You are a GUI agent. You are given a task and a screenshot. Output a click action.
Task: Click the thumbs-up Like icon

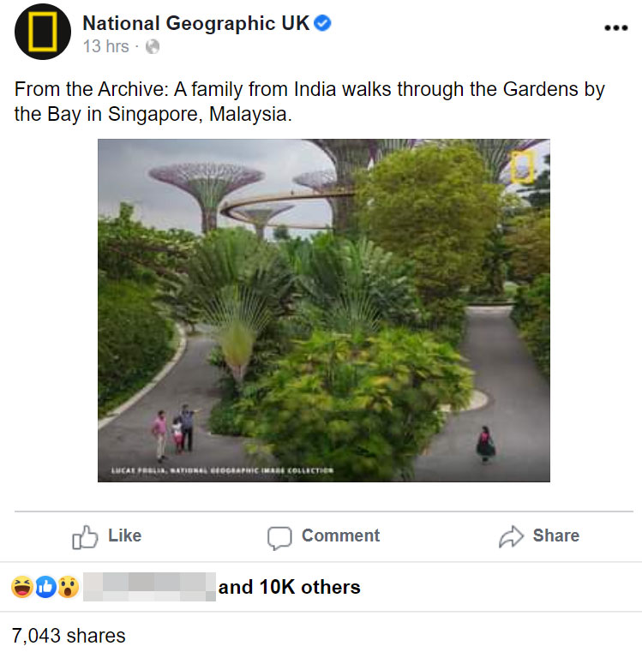pyautogui.click(x=85, y=537)
